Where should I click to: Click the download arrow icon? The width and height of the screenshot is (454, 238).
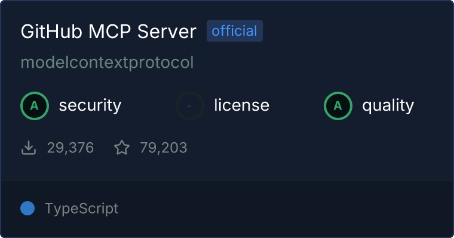[x=29, y=148]
